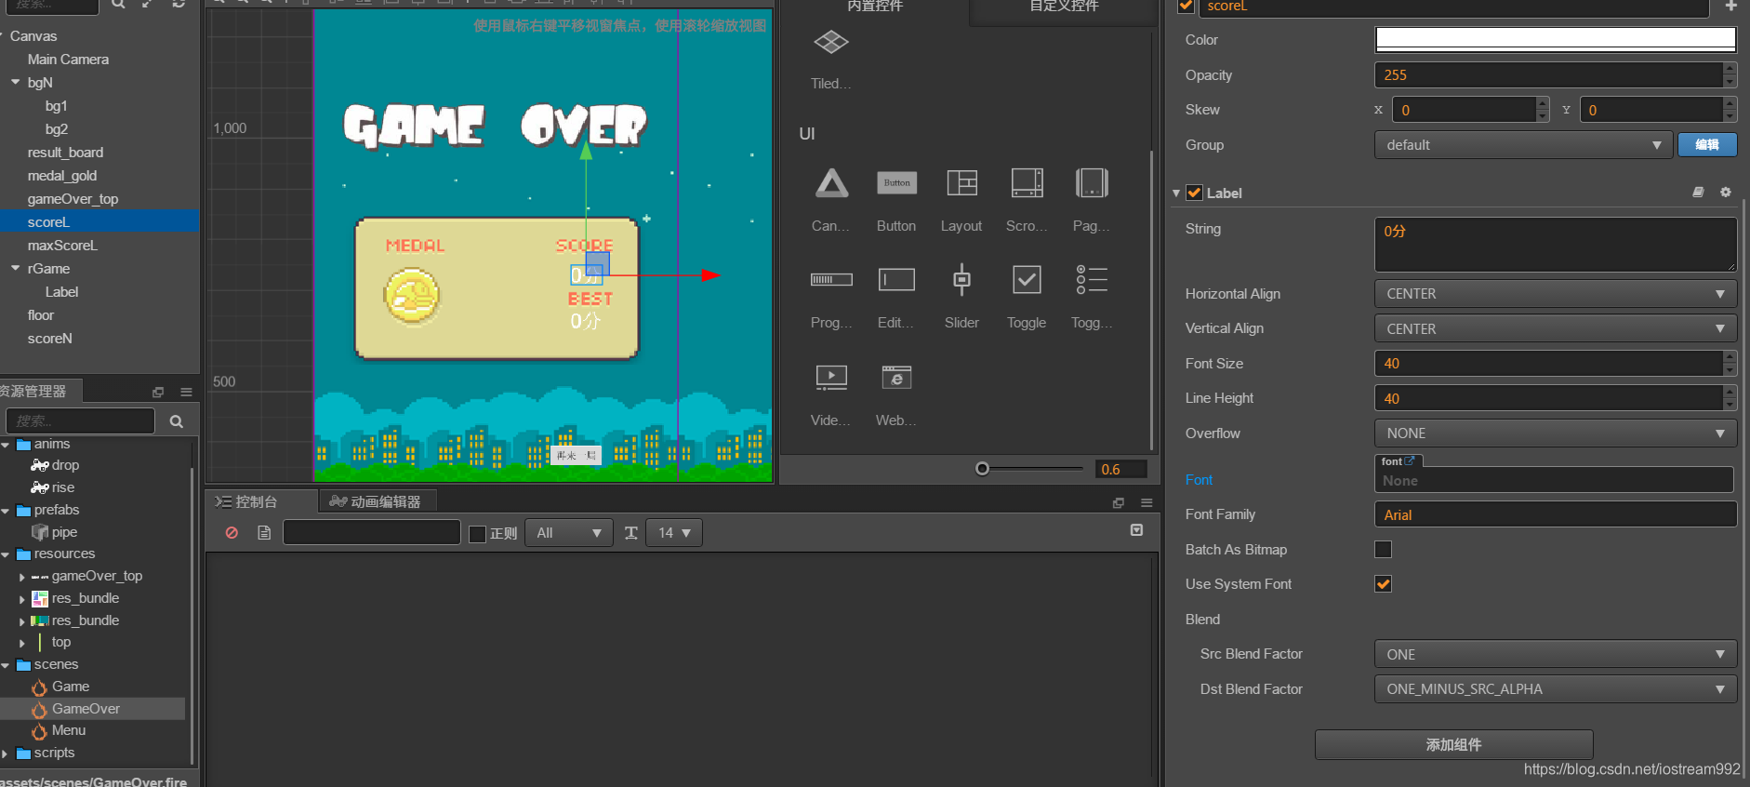Pop out the console panel
The width and height of the screenshot is (1750, 787).
[x=1119, y=502]
